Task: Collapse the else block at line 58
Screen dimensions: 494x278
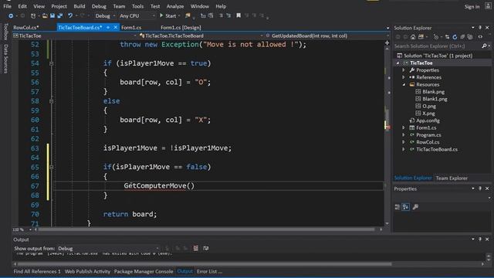Action: 52,101
